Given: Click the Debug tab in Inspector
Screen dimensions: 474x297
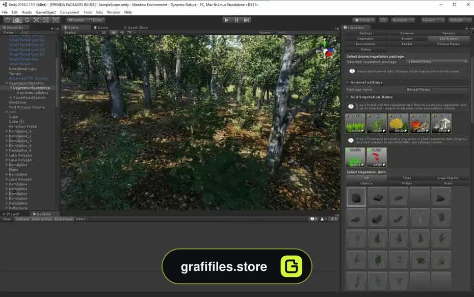Looking at the screenshot, I should [x=365, y=49].
